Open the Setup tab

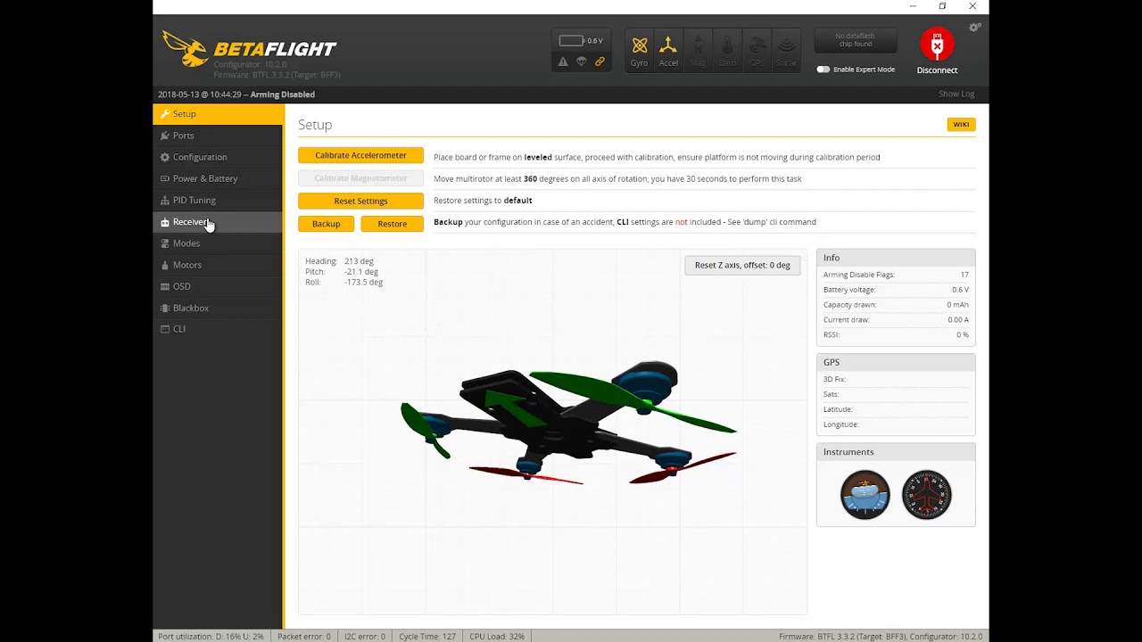[219, 114]
